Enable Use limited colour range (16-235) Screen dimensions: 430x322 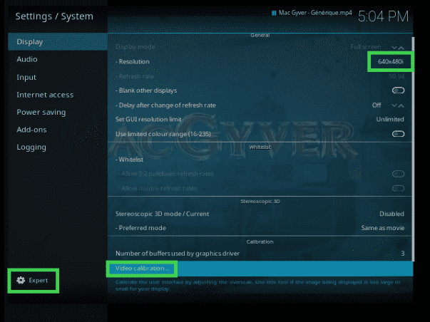pyautogui.click(x=398, y=134)
